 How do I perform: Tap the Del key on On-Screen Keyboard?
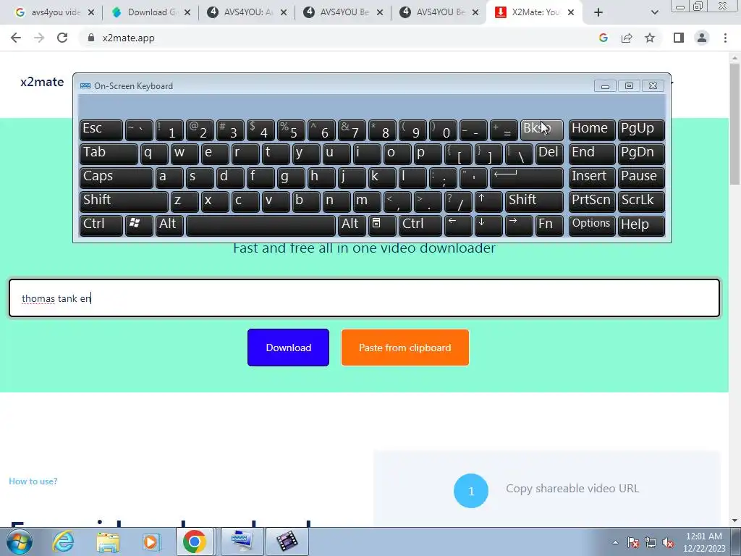pos(549,153)
